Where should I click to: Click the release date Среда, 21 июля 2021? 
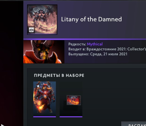[109, 54]
